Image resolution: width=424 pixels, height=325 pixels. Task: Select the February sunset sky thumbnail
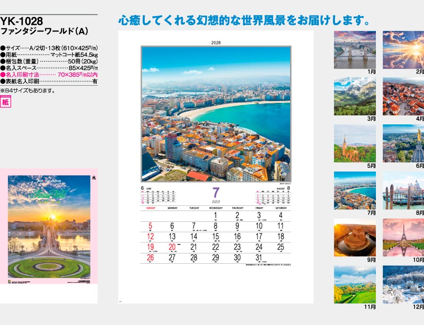(403, 50)
